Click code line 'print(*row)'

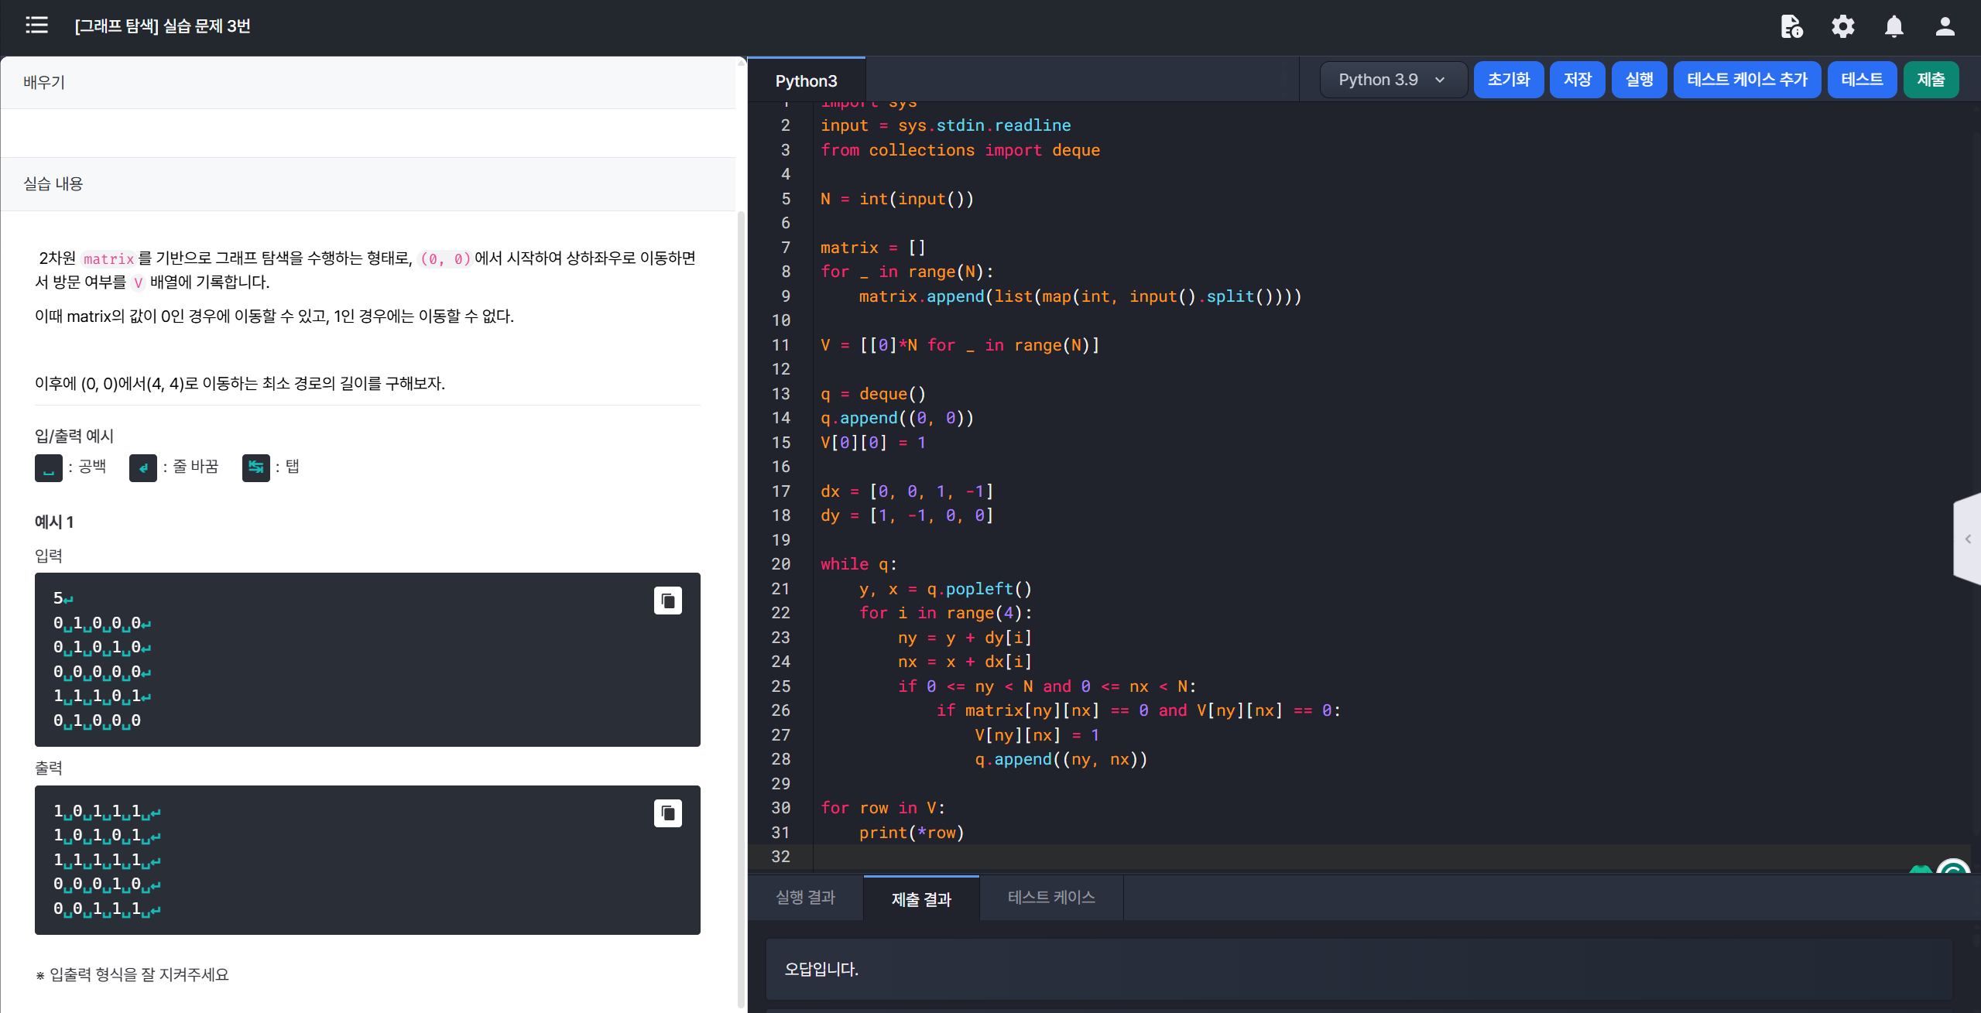pos(911,833)
